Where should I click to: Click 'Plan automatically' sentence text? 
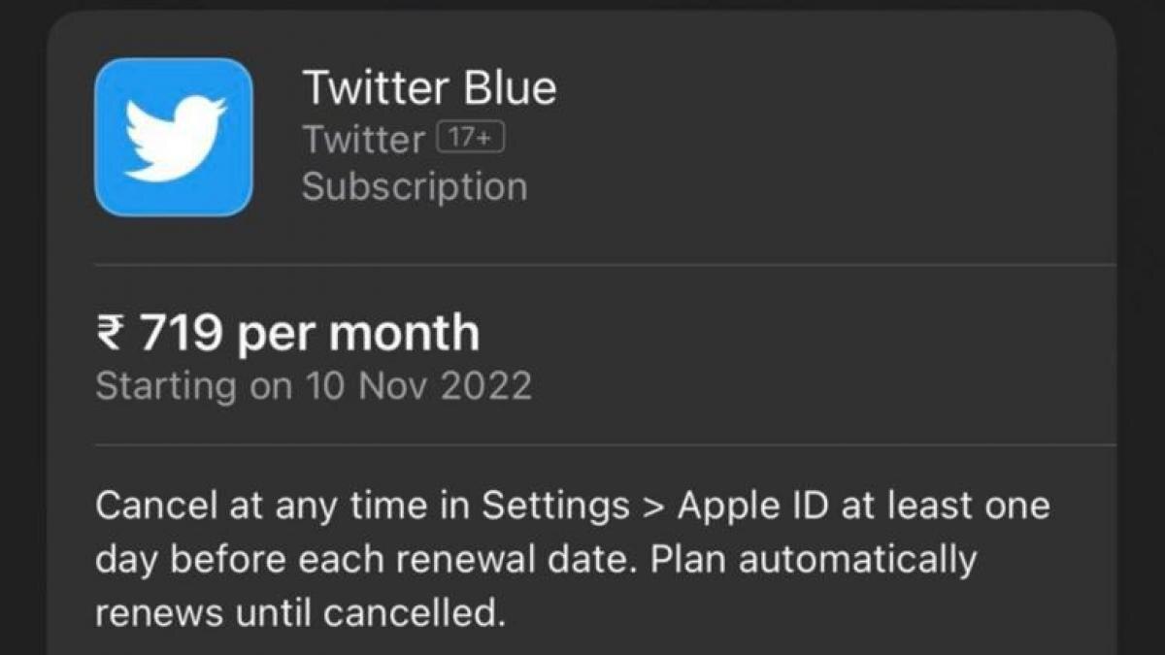[814, 560]
